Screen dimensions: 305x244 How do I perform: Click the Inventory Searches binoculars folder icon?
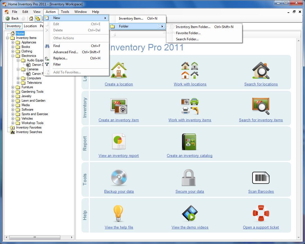(13, 132)
